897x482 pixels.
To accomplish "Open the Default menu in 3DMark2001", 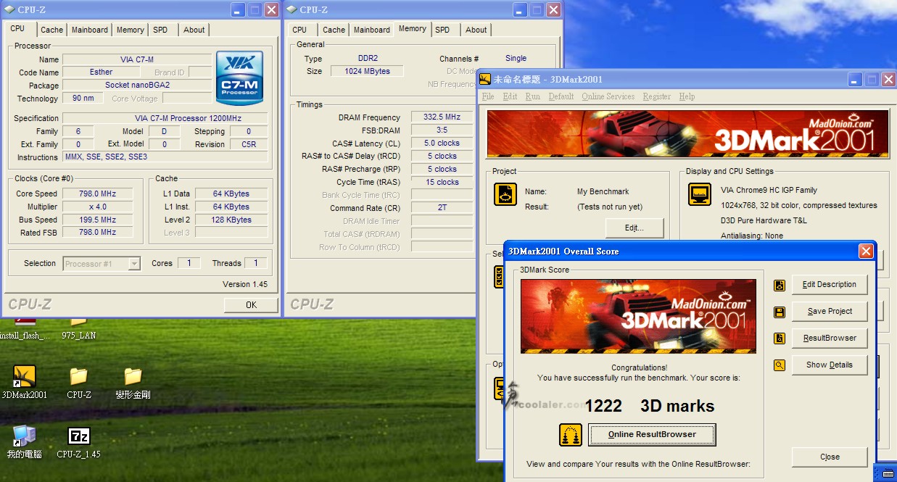I will [561, 96].
